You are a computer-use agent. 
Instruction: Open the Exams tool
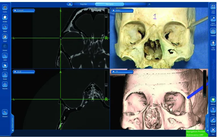coord(5,7)
